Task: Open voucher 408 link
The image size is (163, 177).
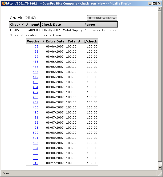Action: [x=35, y=46]
